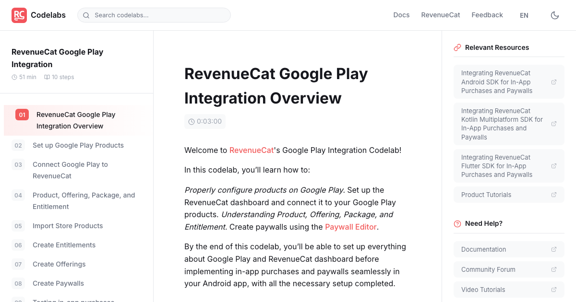This screenshot has width=576, height=302.
Task: Click external-link icon on Flutter SDK resource
Action: click(554, 166)
